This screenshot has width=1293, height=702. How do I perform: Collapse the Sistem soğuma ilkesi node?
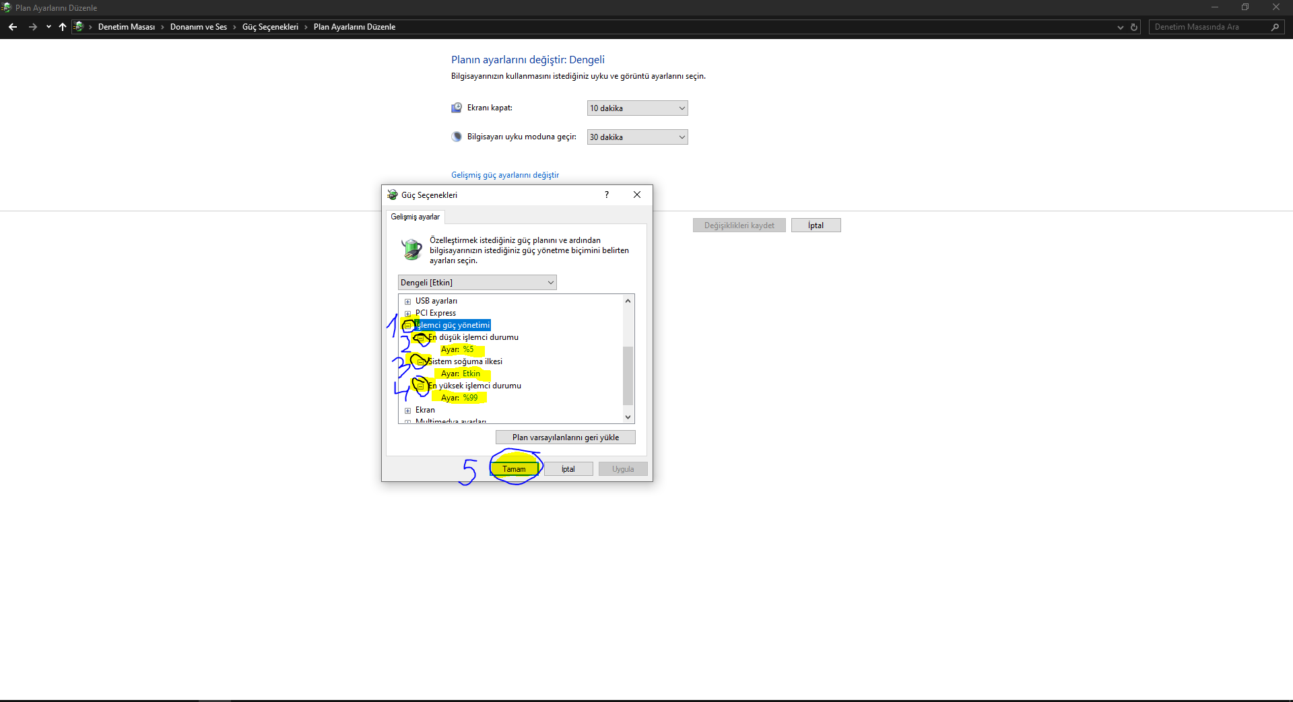click(x=420, y=362)
